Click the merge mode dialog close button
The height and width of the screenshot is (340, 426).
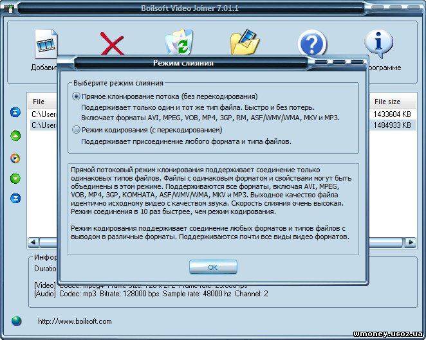(x=357, y=62)
